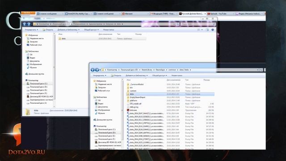Viewport: 286px width, 161px height.
Task: Open Рабочий стол in front window sidebar
Action: tap(102, 91)
